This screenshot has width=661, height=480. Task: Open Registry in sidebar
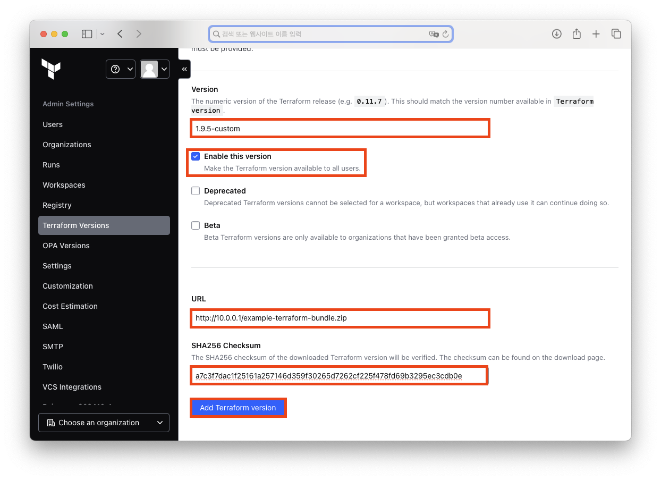(57, 205)
